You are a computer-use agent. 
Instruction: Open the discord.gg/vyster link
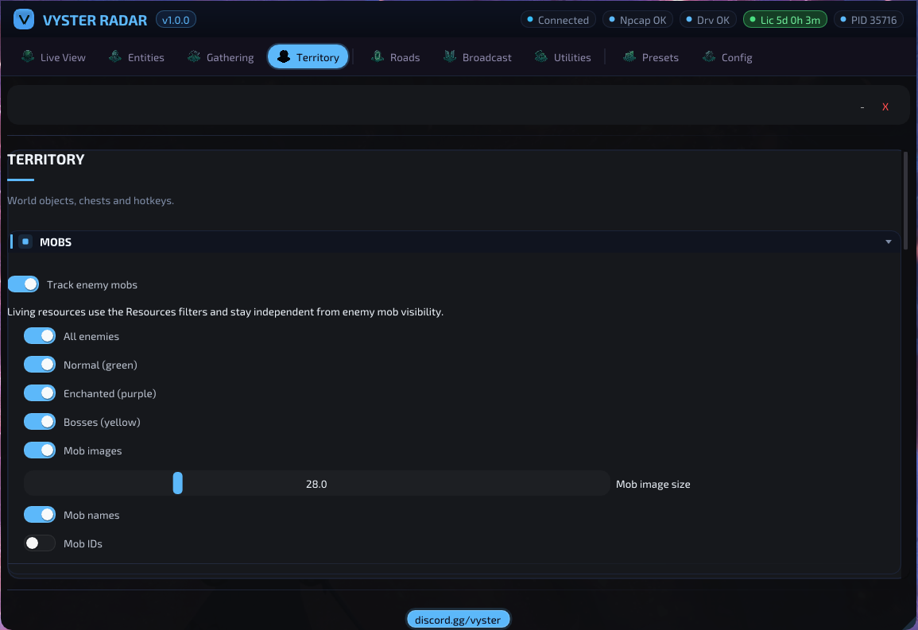tap(458, 620)
